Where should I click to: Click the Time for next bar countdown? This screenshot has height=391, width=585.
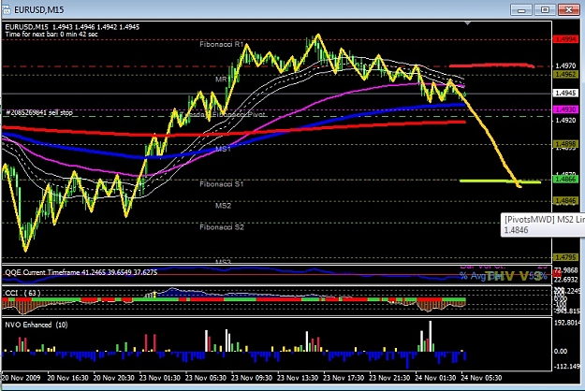tap(51, 35)
